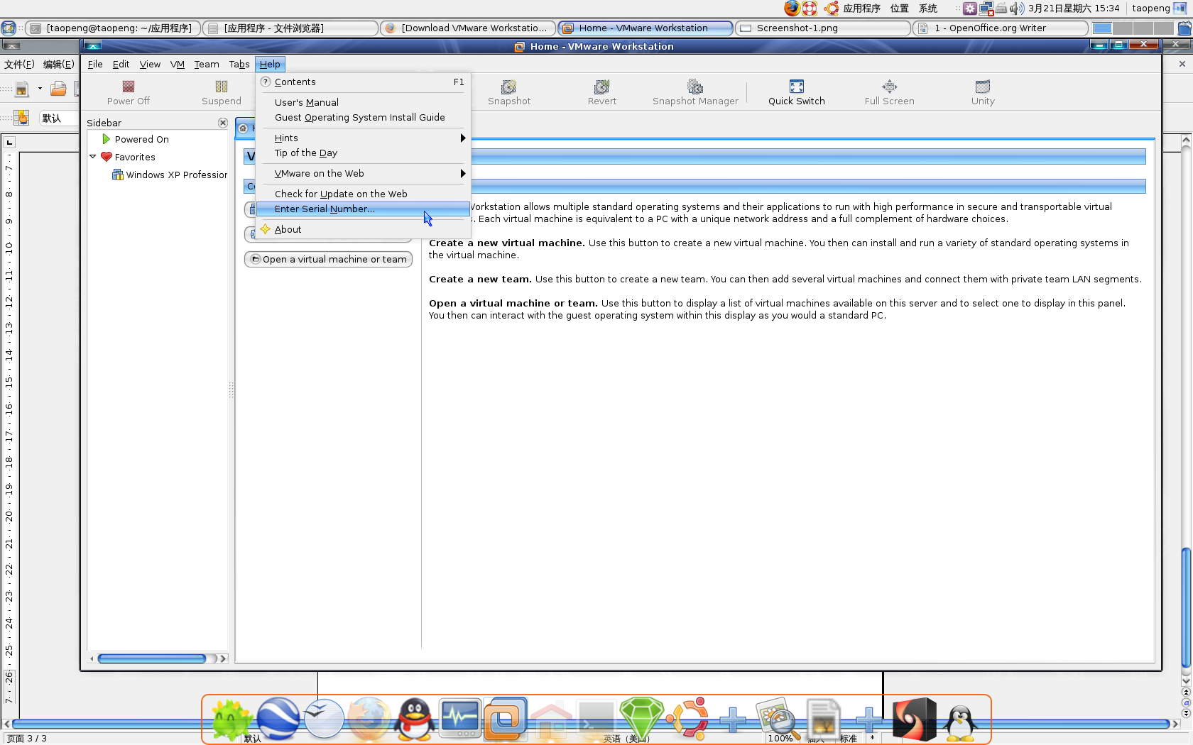The height and width of the screenshot is (745, 1193).
Task: Select the VMware Workstation dock icon
Action: click(506, 719)
